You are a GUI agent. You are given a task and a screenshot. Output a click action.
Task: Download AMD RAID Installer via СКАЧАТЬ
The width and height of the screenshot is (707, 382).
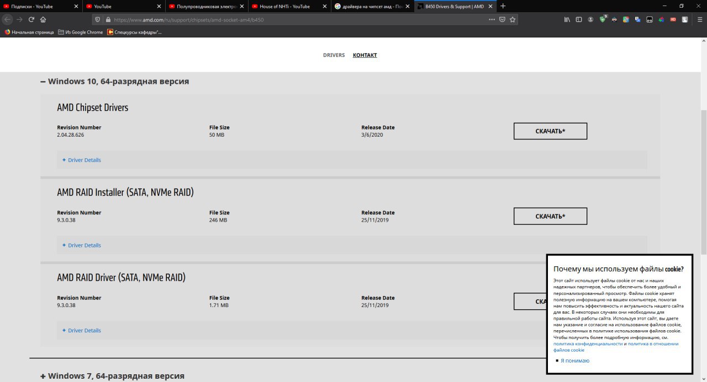tap(550, 216)
